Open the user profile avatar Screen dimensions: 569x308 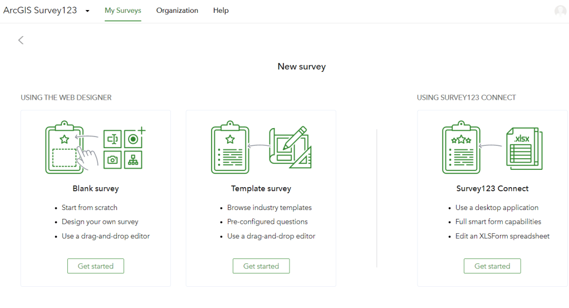pyautogui.click(x=560, y=11)
